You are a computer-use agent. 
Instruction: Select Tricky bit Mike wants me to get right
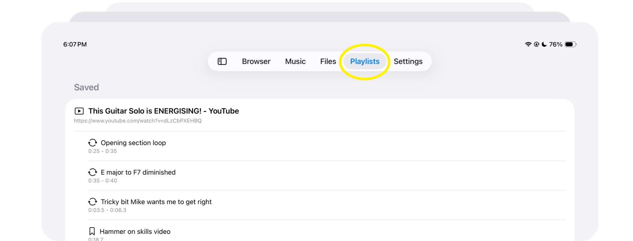click(156, 202)
